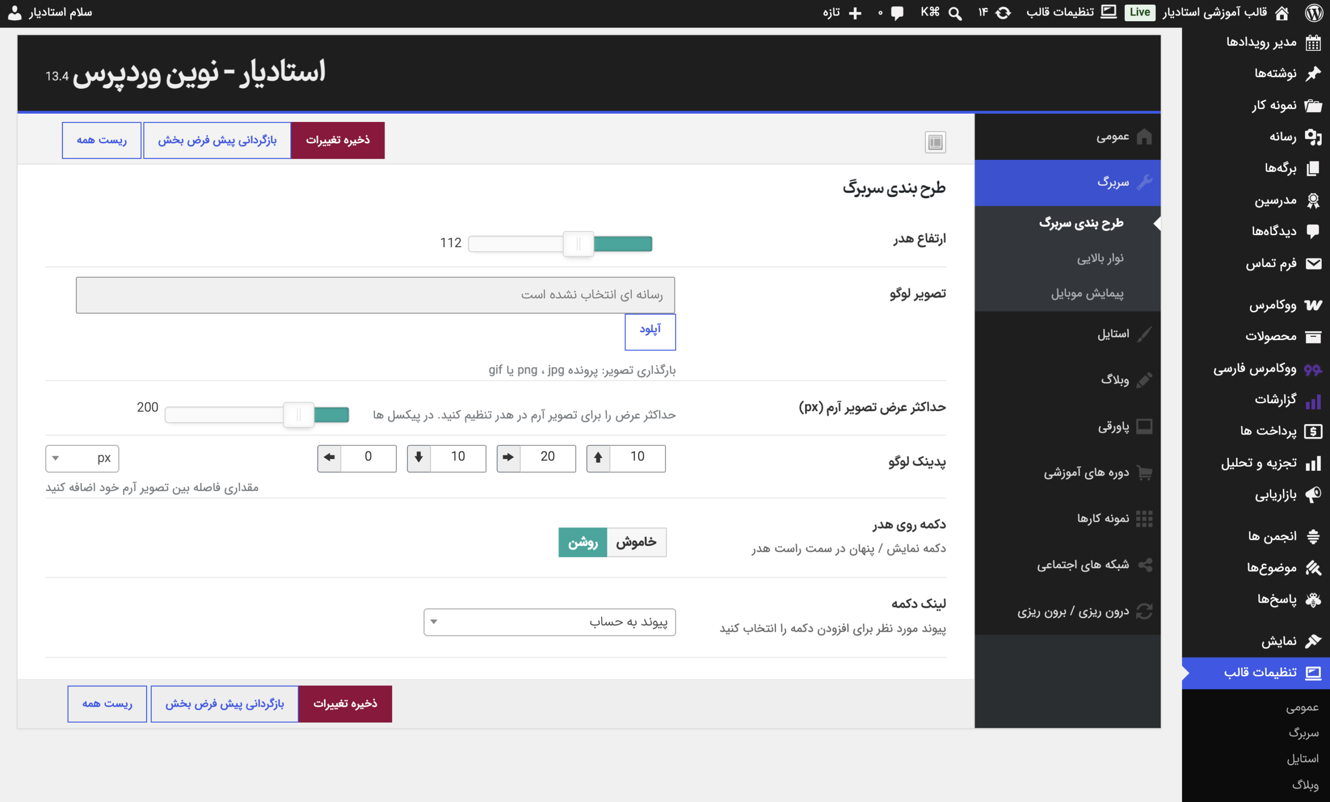The height and width of the screenshot is (802, 1330).
Task: Open the user avatar icon سلام استادیار
Action: click(15, 13)
